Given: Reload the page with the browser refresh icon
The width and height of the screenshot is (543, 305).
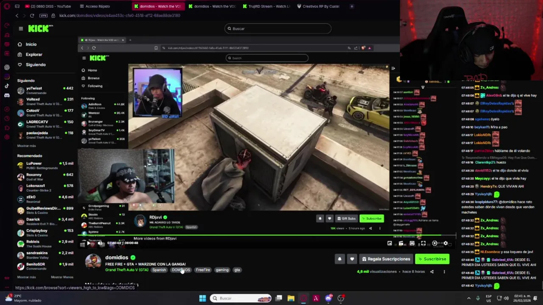Looking at the screenshot, I should tap(32, 16).
